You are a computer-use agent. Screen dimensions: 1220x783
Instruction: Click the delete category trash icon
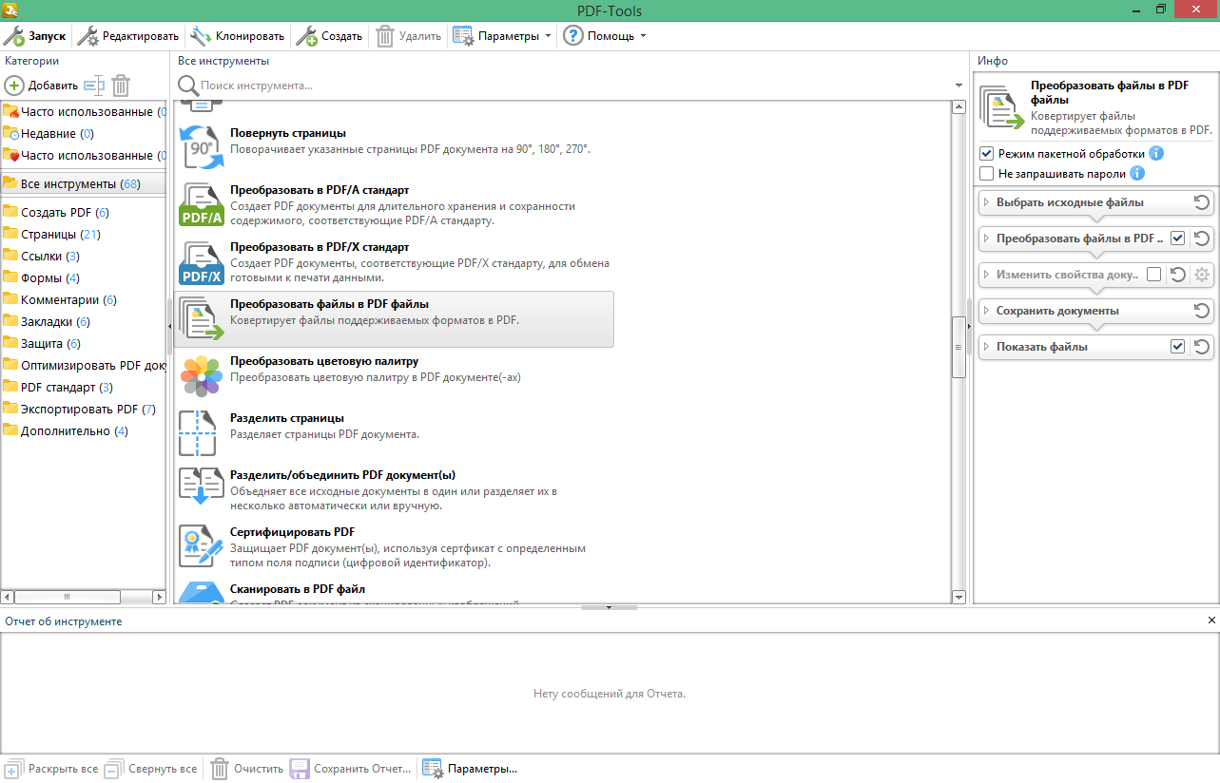click(121, 86)
